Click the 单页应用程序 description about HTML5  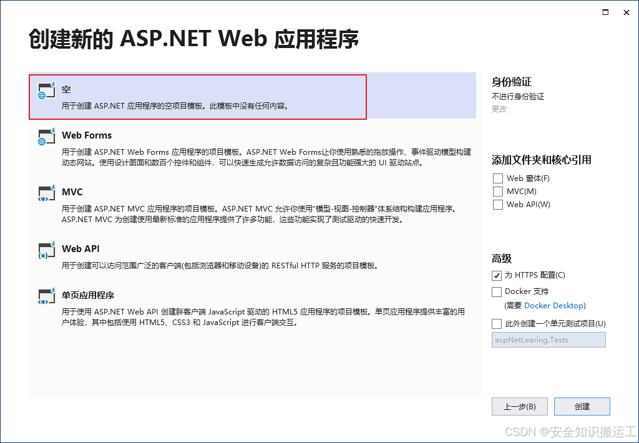[263, 317]
